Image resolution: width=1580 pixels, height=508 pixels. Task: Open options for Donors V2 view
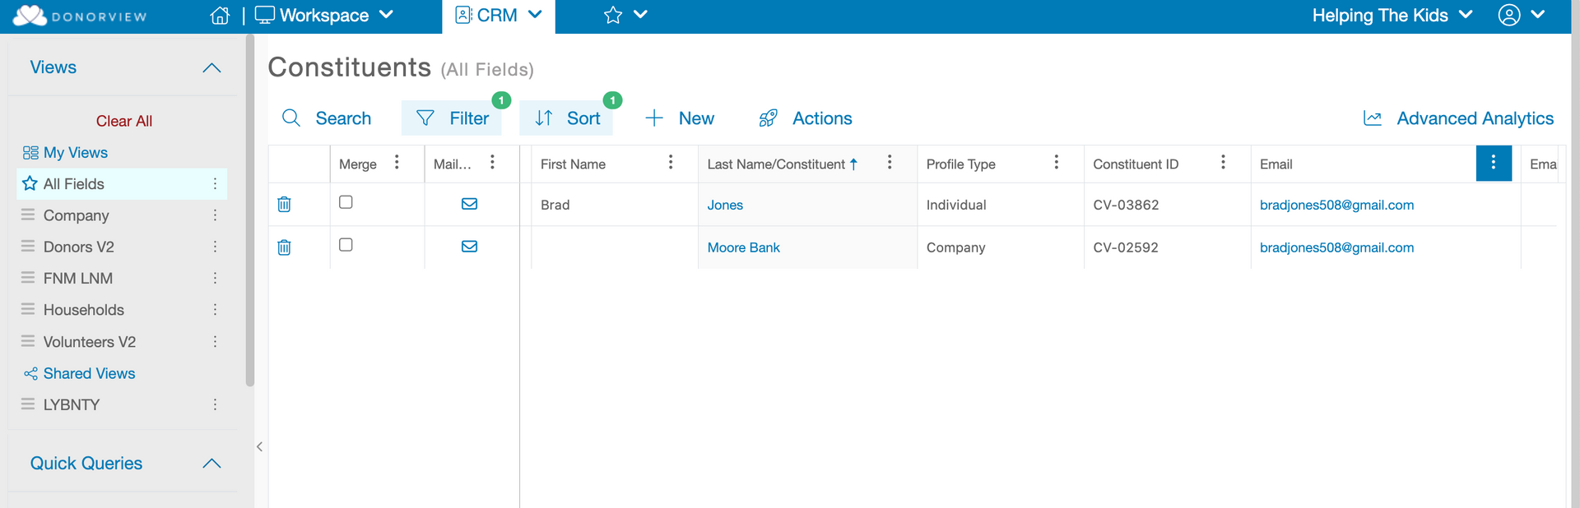coord(216,247)
